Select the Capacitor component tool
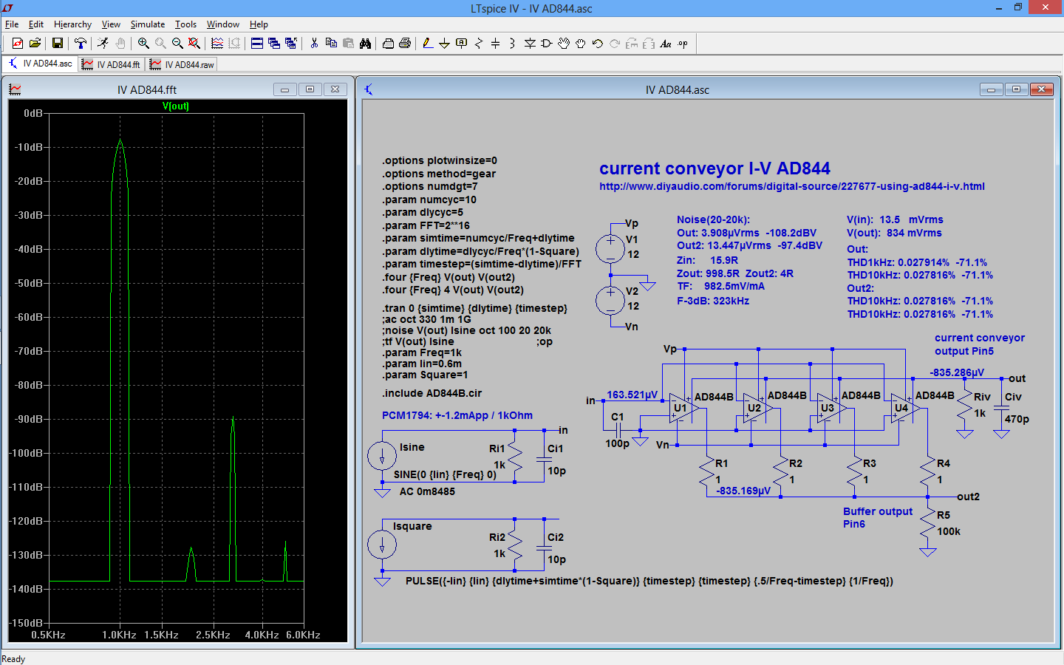 tap(496, 44)
